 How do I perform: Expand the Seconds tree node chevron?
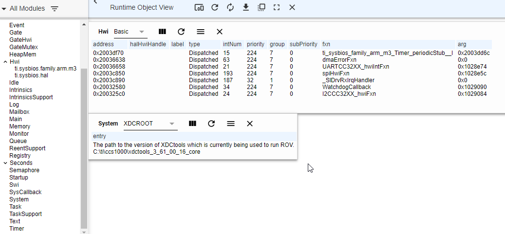tap(5, 163)
